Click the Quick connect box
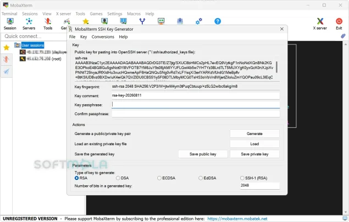Screen dimensions: 349x222 [x=34, y=36]
